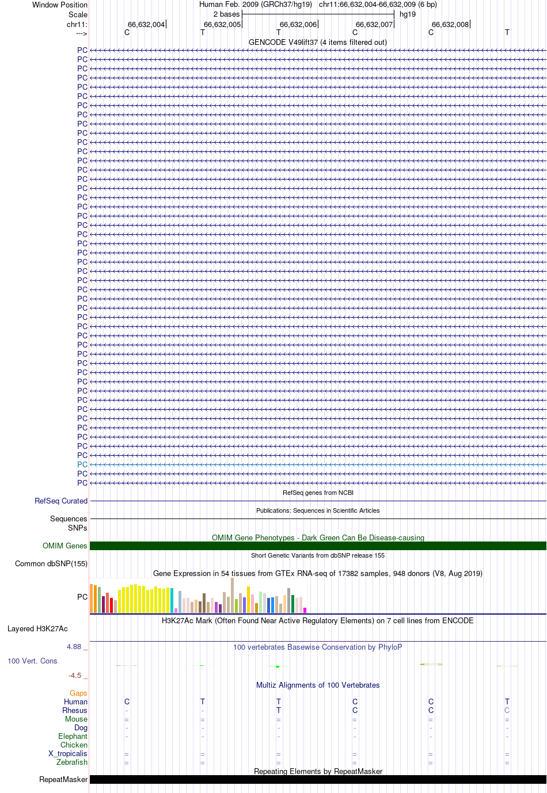The height and width of the screenshot is (793, 547).
Task: Click 'Repeating Elements by RepeatMasker' title
Action: [318, 771]
